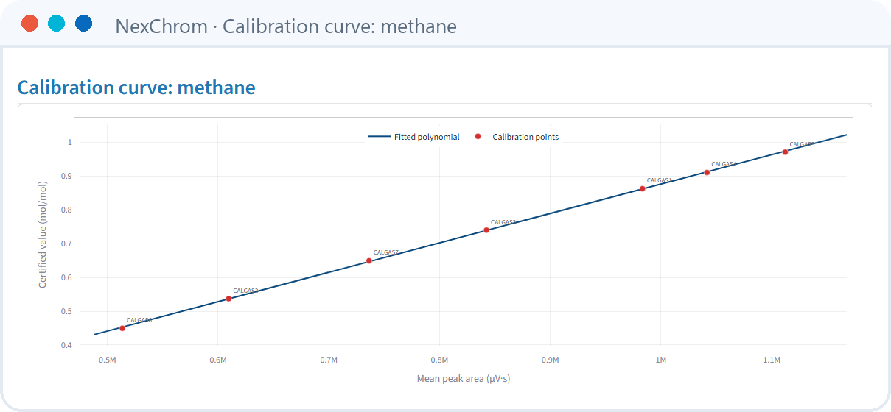Click the 0.6M x-axis tick label
891x412 pixels.
tap(218, 360)
